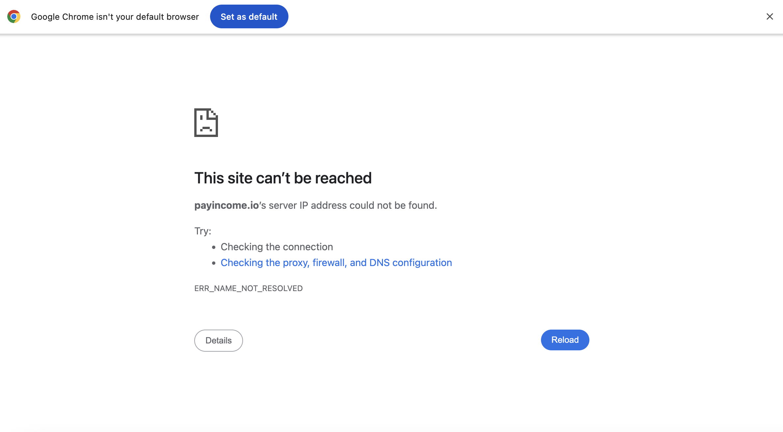Click "DNS configuration" at the link's end
Image resolution: width=783 pixels, height=432 pixels.
coord(411,262)
